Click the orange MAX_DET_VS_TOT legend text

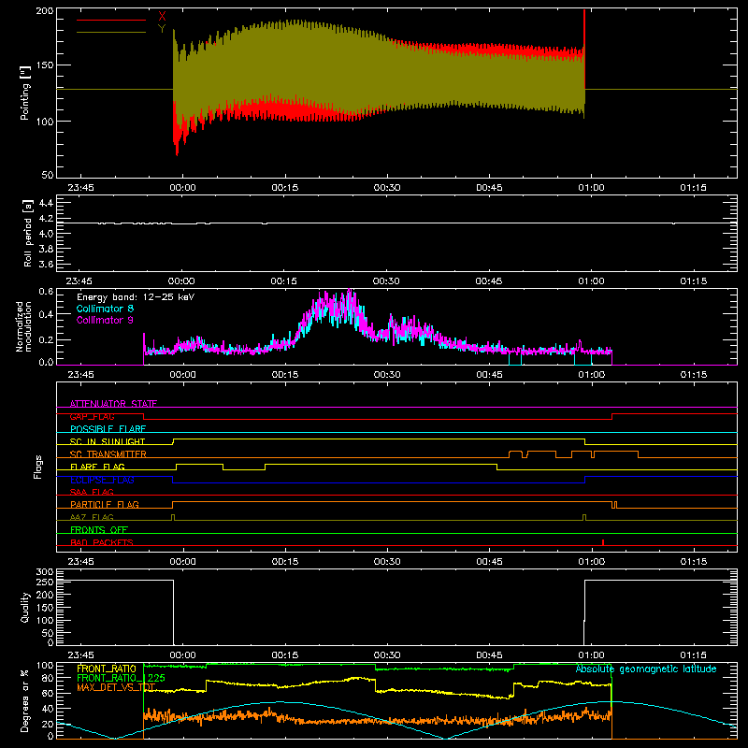[116, 687]
